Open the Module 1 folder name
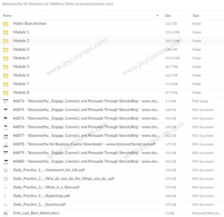The width and height of the screenshot is (224, 217). [21, 32]
